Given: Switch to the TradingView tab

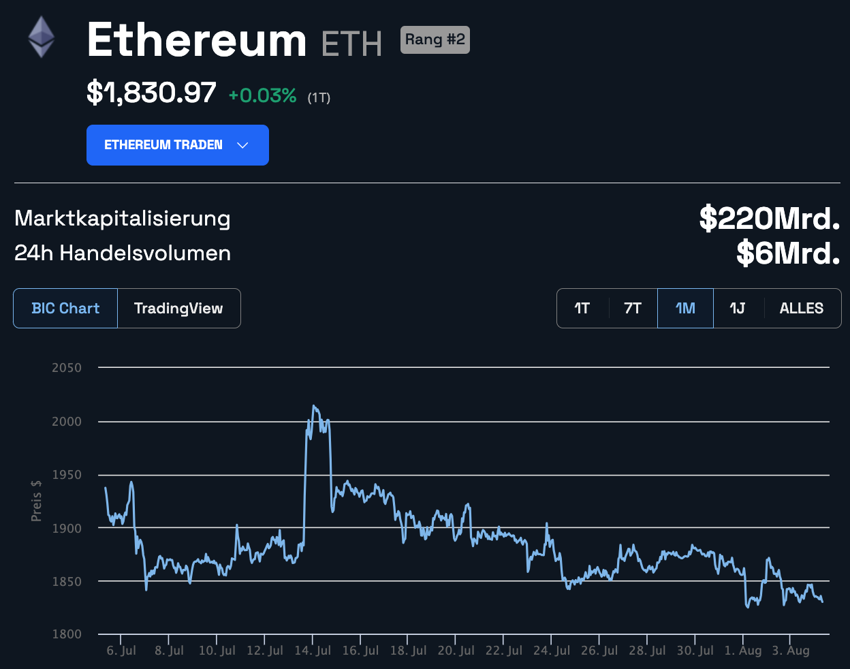Looking at the screenshot, I should (x=178, y=309).
